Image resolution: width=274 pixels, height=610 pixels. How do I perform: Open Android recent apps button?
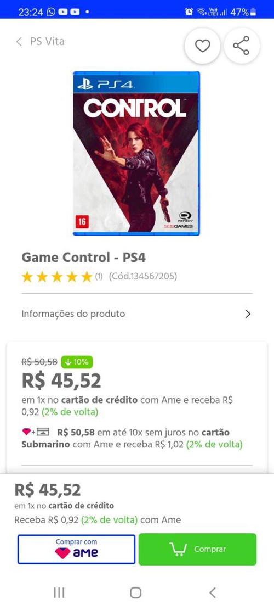tap(59, 592)
